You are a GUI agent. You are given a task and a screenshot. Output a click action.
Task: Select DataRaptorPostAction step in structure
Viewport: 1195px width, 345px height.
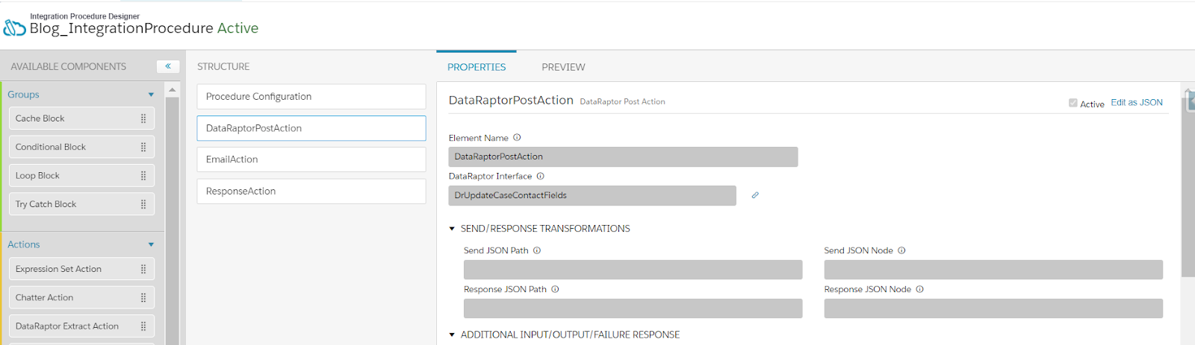tap(311, 128)
